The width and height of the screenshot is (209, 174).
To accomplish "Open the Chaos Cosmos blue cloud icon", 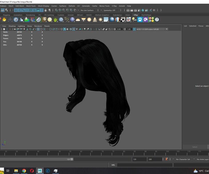I will point(140,19).
